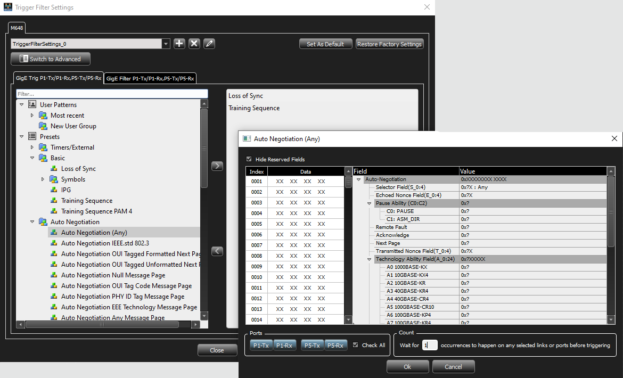Image resolution: width=623 pixels, height=378 pixels.
Task: Delete the current trigger filter setting
Action: point(194,44)
